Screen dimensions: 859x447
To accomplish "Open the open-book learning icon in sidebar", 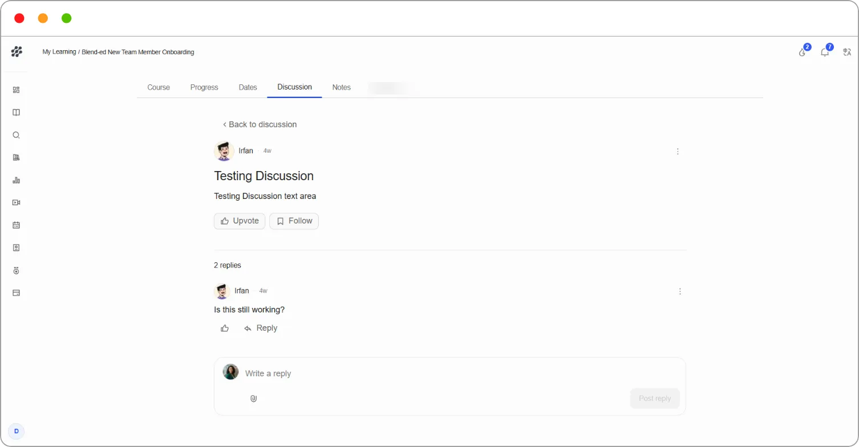I will (16, 112).
